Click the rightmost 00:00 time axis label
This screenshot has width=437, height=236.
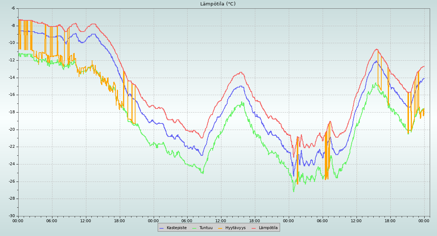coord(424,221)
